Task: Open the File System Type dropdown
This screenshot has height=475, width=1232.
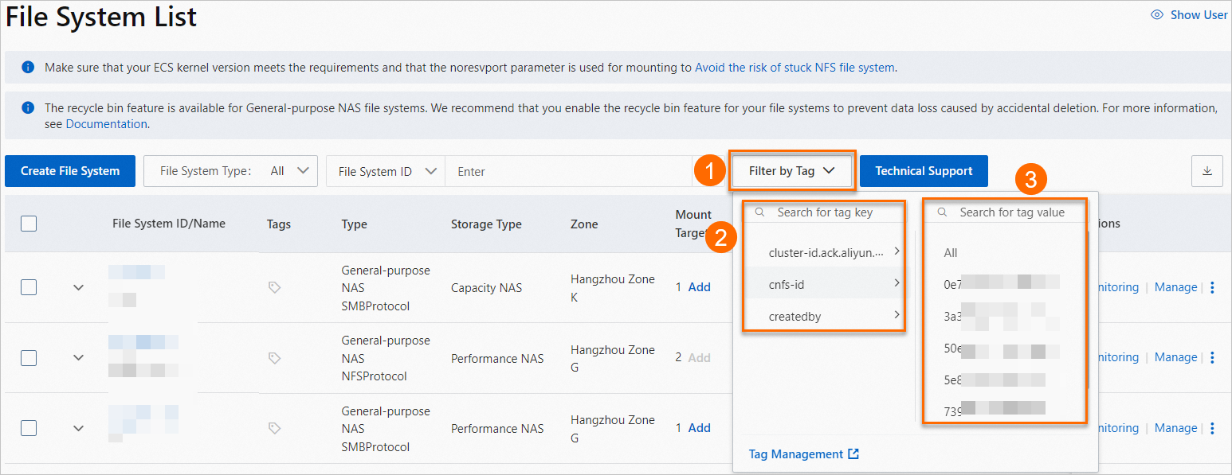Action: pyautogui.click(x=230, y=171)
